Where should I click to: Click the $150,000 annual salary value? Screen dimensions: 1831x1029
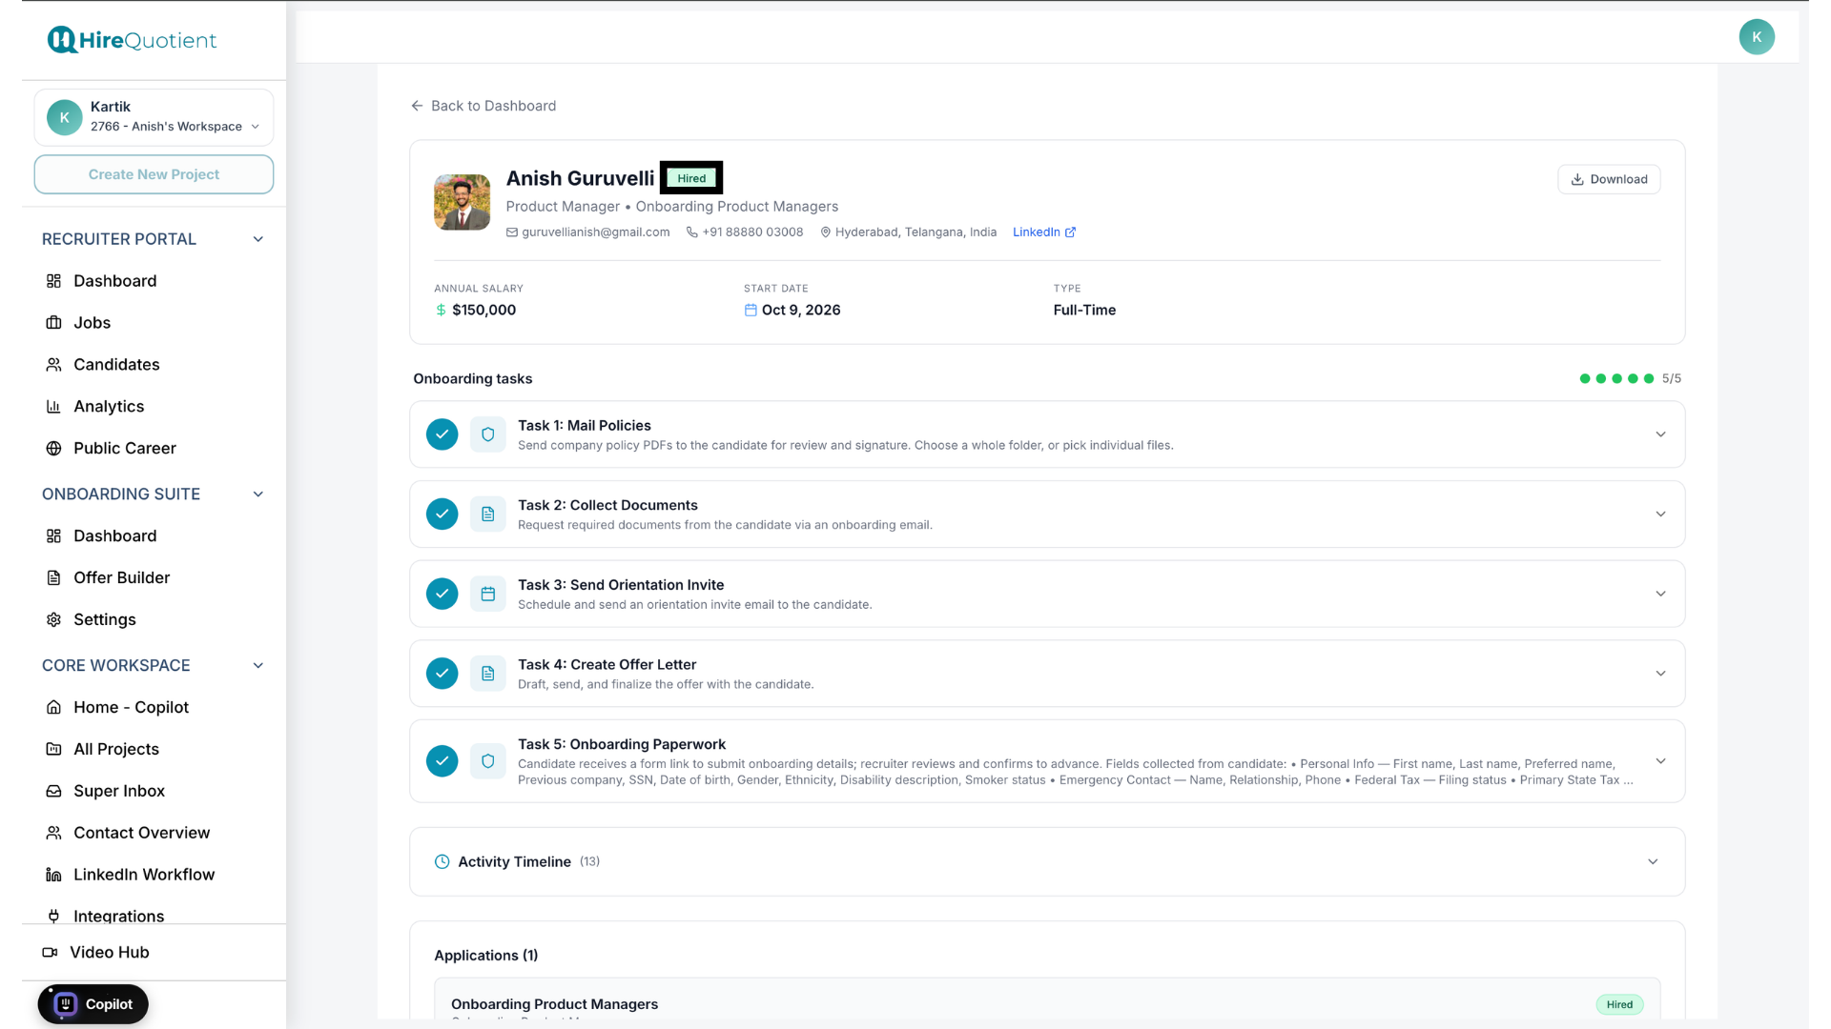483,311
